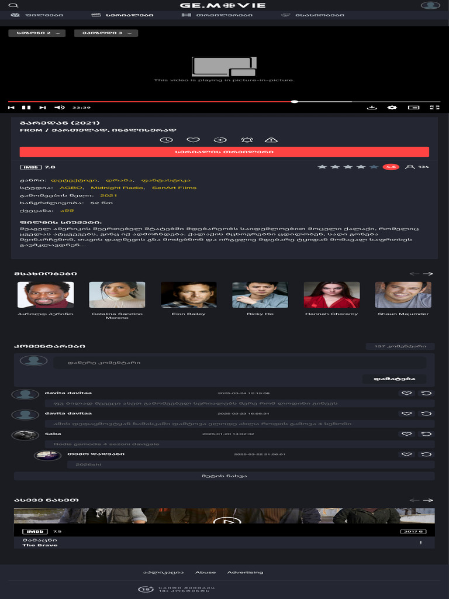Add to watch later clock icon

(x=166, y=140)
